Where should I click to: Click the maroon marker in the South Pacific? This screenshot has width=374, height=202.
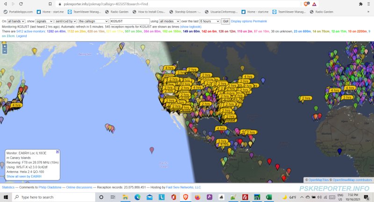[x=151, y=150]
